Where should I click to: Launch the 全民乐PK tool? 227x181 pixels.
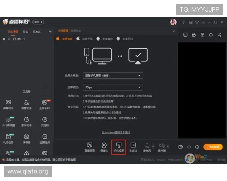point(45,104)
